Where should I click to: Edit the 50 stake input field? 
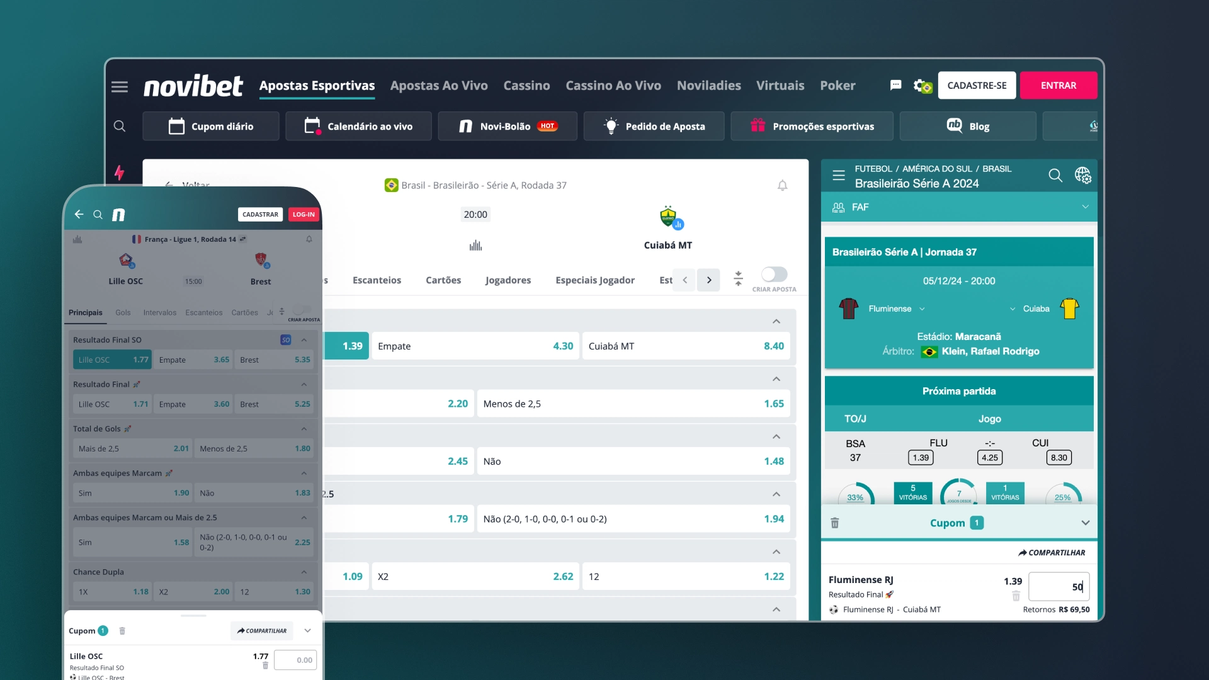pyautogui.click(x=1059, y=587)
